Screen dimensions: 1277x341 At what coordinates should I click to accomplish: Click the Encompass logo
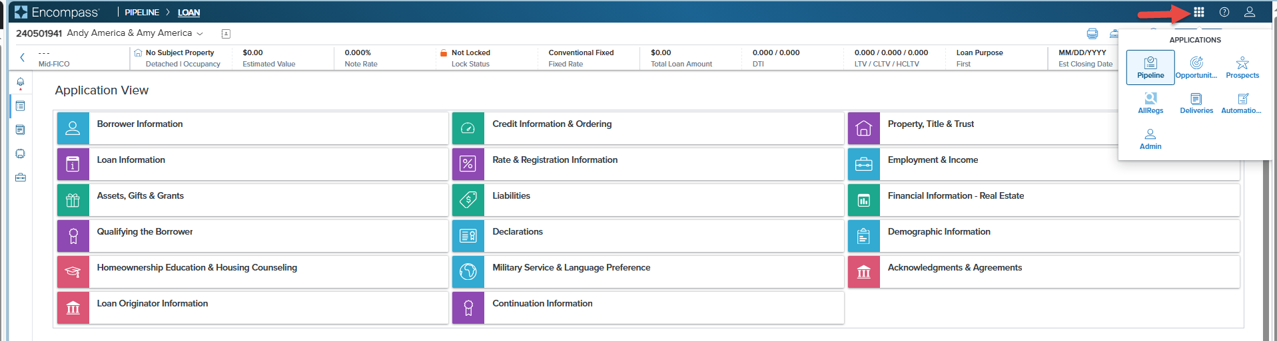57,12
